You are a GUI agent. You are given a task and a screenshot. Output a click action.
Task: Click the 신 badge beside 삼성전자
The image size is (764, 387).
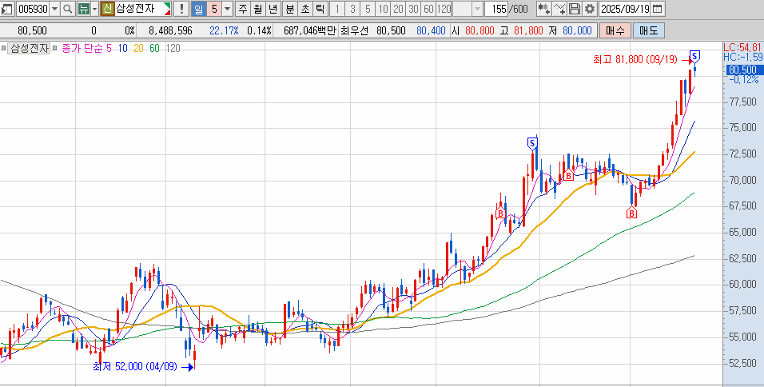(107, 9)
